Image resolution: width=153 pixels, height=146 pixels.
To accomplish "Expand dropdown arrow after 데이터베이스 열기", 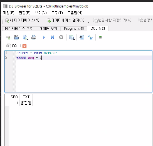I will [88, 23].
